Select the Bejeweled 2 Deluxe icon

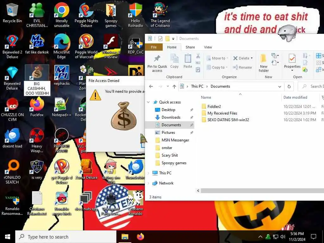12,47
